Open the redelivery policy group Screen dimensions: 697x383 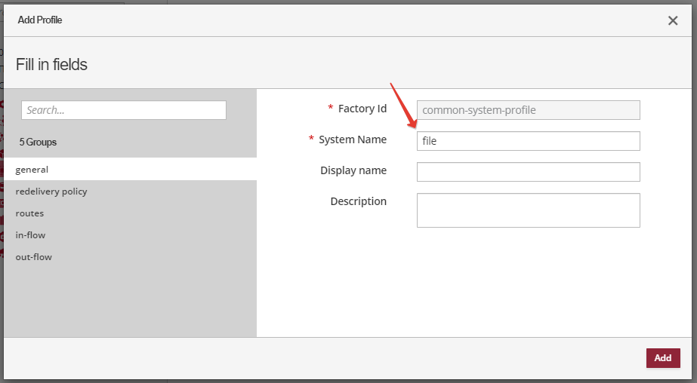pos(51,191)
